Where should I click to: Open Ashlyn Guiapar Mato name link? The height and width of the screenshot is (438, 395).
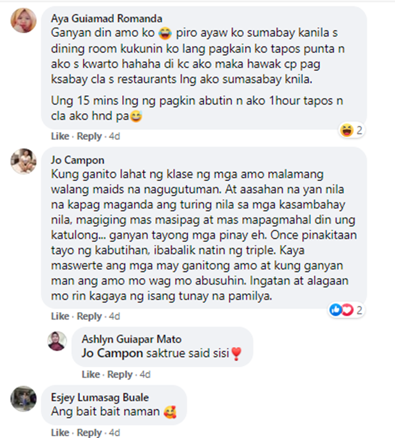pyautogui.click(x=132, y=339)
